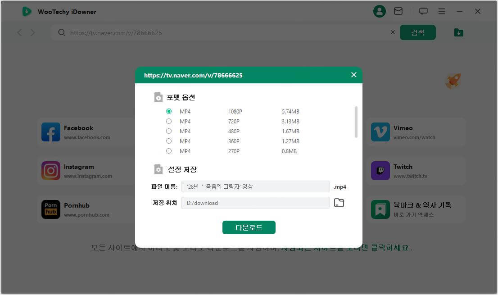This screenshot has height=295, width=498.
Task: Open the user account icon
Action: point(380,11)
